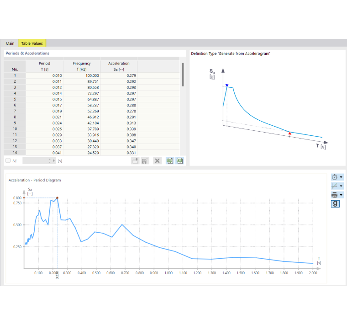This screenshot has height=325, width=347.
Task: Click the Periods & Accelerations section title
Action: 27,53
